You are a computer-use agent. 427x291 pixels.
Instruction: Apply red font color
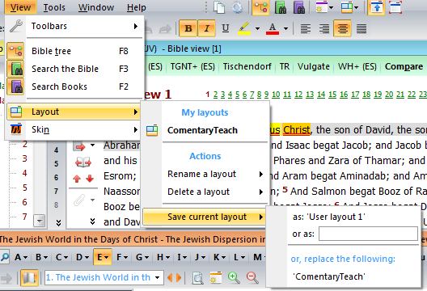pyautogui.click(x=273, y=28)
